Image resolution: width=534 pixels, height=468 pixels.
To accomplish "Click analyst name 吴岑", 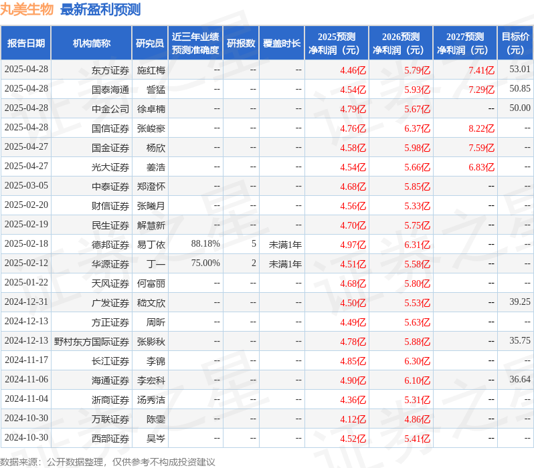I will click(156, 439).
